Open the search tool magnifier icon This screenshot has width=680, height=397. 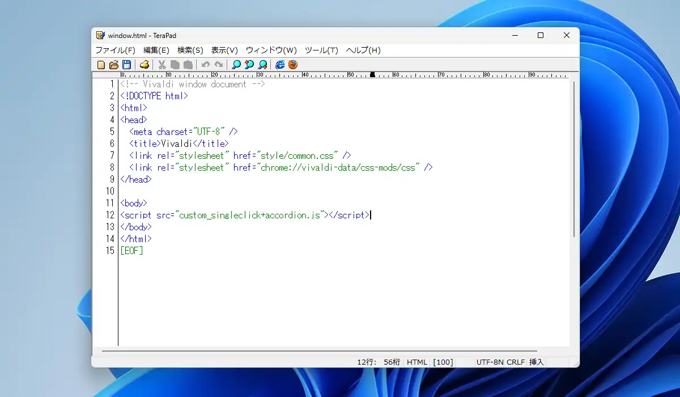coord(236,65)
